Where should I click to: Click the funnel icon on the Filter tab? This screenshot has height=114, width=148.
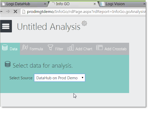(50, 47)
